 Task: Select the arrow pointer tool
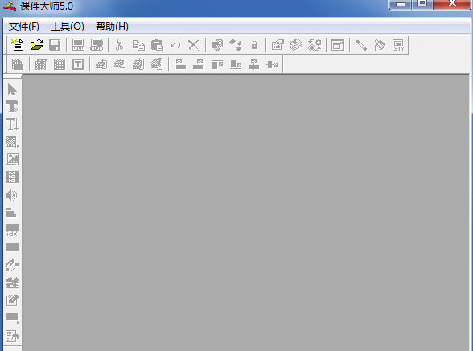coord(12,89)
